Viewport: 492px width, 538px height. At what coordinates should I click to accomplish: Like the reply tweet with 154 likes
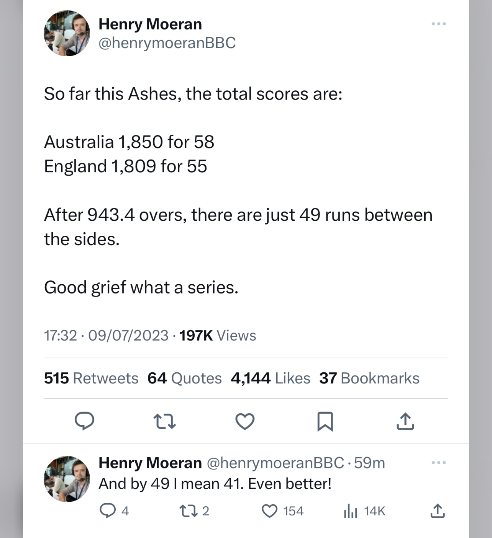pyautogui.click(x=269, y=511)
